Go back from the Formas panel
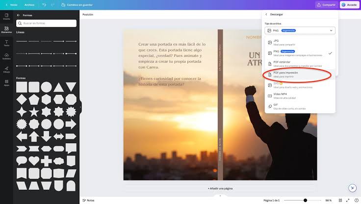Viewport: 361px width, 204px height. 19,15
